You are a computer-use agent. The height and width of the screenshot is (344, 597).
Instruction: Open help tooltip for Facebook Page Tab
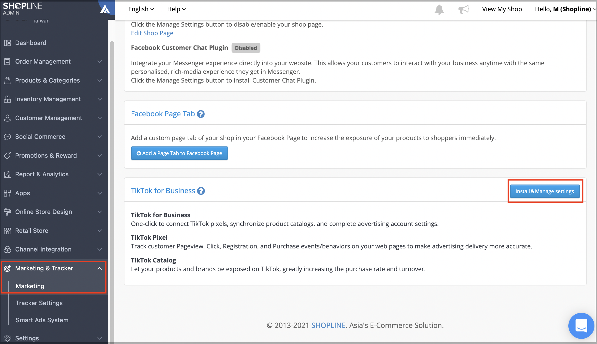201,114
